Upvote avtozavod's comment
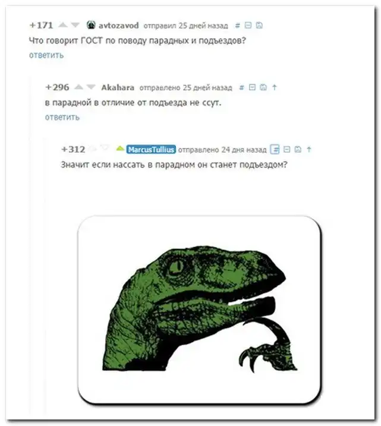This screenshot has width=381, height=426. pos(63,25)
